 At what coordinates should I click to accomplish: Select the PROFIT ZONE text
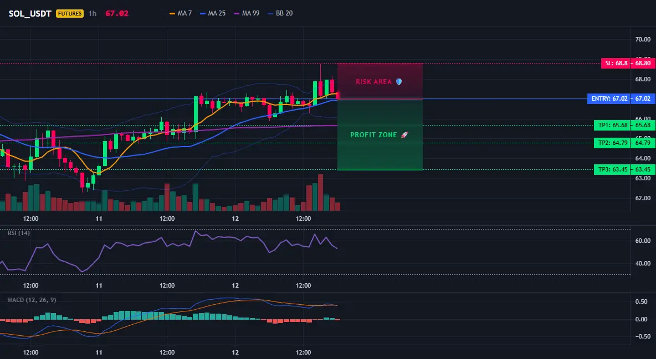click(x=373, y=135)
